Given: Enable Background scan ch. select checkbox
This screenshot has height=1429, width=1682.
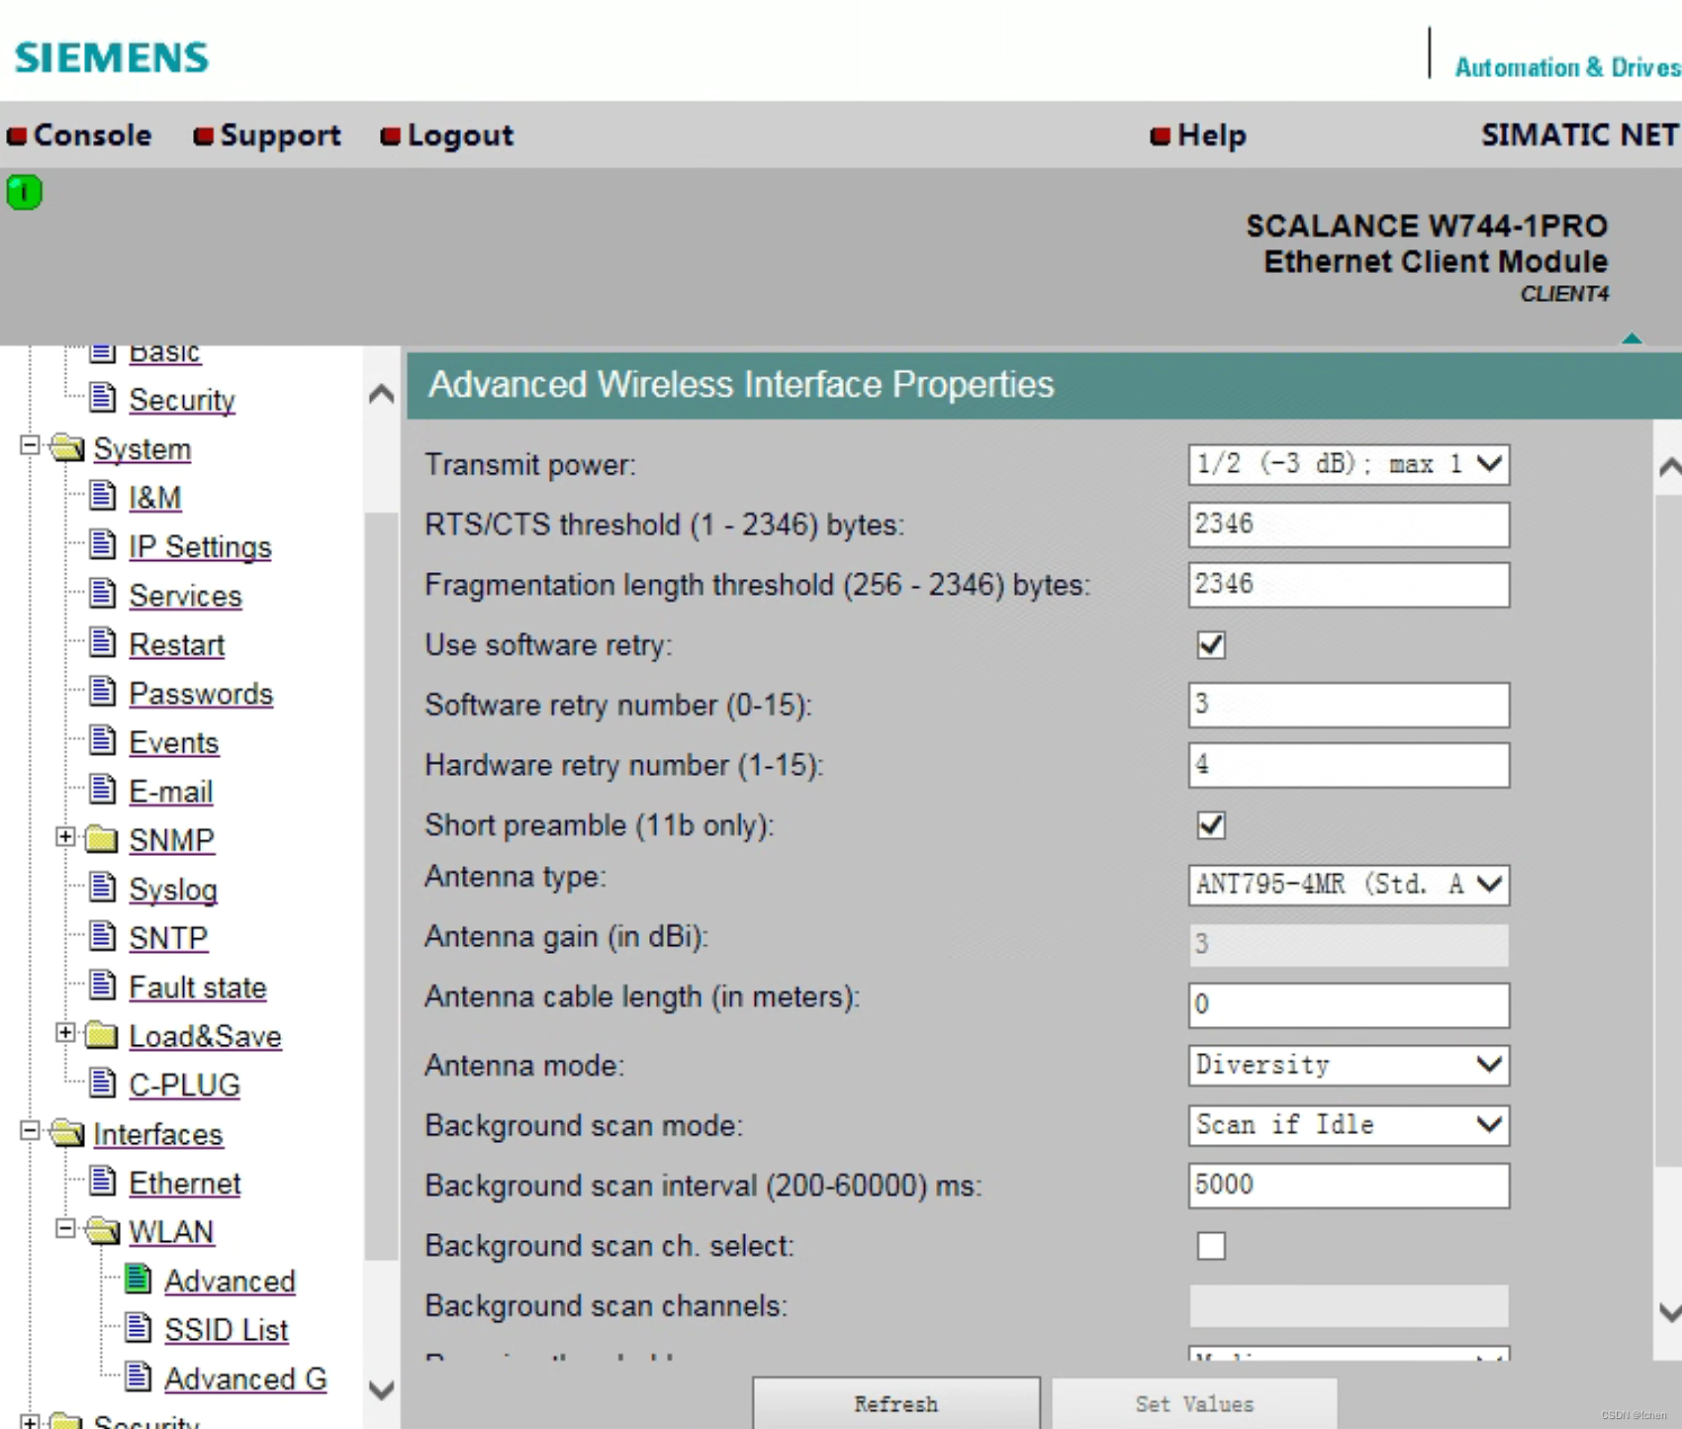Looking at the screenshot, I should [x=1211, y=1246].
